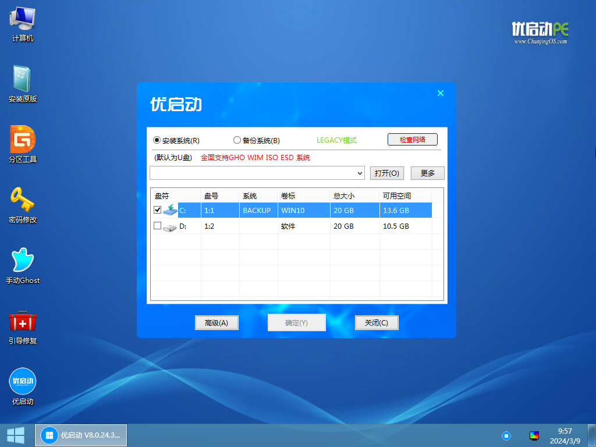Click the display monitor tray icon
Viewport: 596px width, 447px height.
(x=534, y=435)
